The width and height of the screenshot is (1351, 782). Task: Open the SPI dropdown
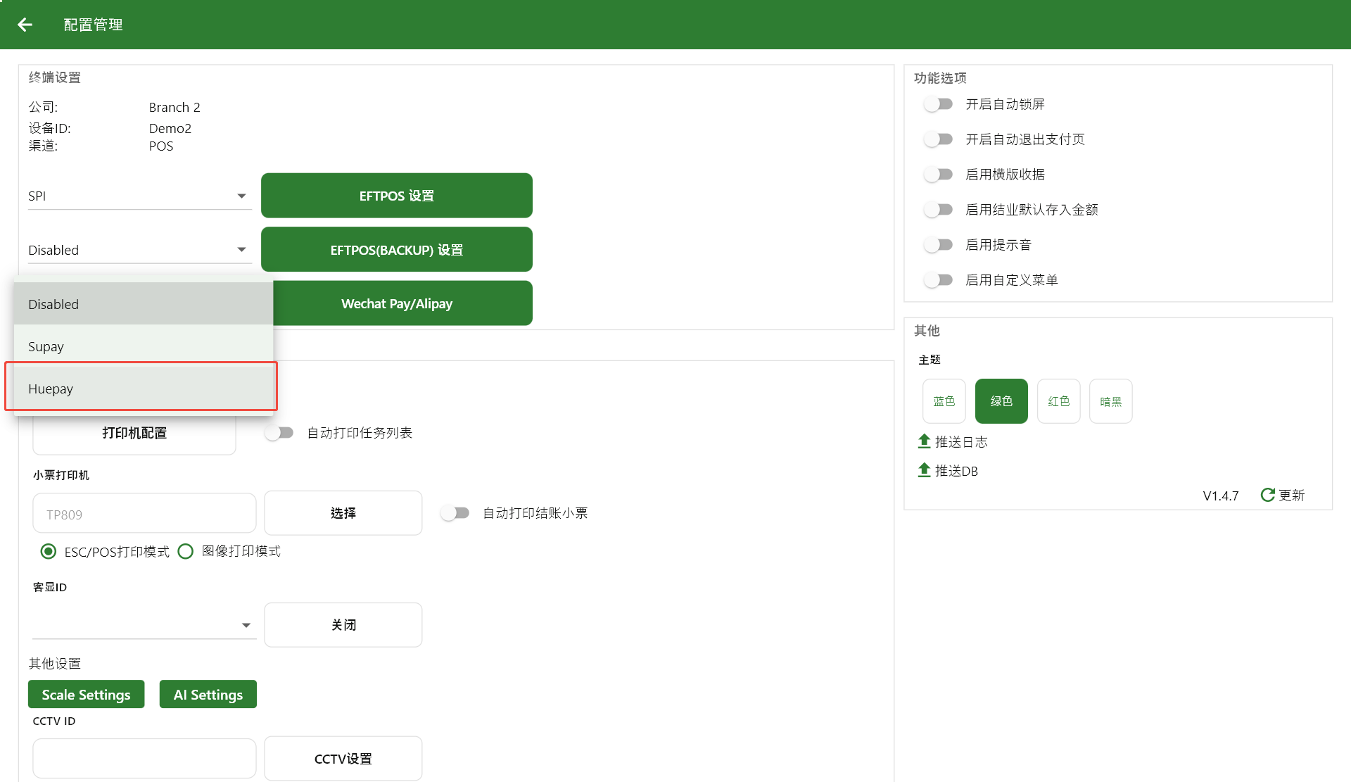[139, 196]
